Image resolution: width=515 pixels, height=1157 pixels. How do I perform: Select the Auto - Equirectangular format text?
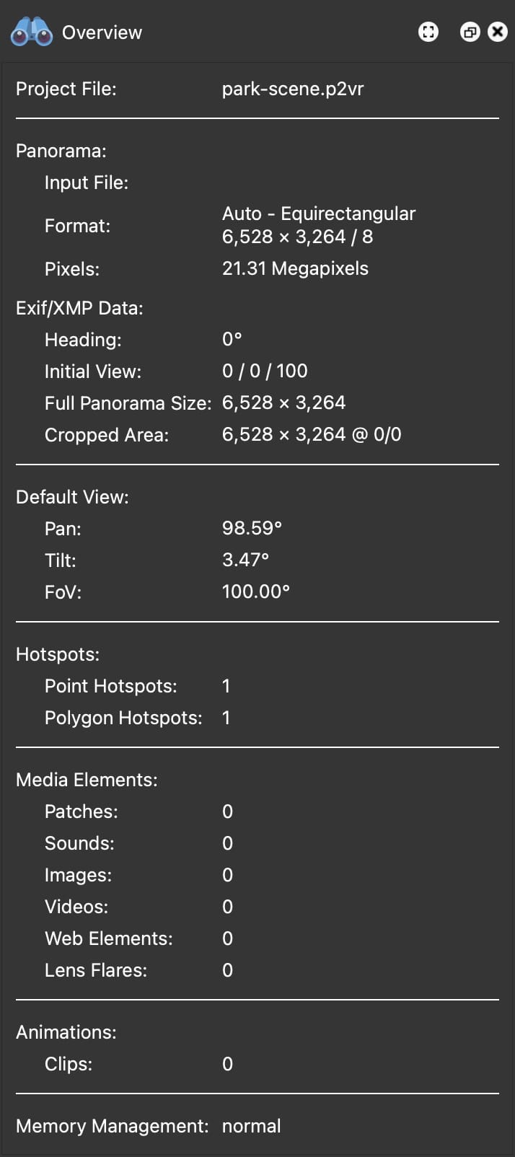coord(319,214)
